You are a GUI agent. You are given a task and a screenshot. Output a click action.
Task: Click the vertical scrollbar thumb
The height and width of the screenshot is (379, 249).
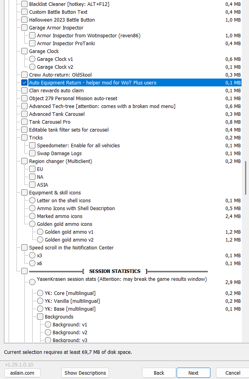coord(245,177)
